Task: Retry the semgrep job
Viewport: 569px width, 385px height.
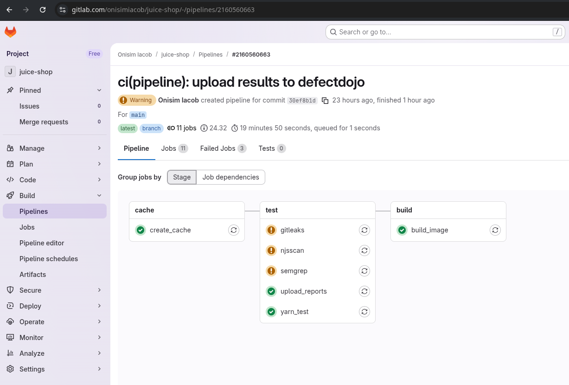Action: click(364, 271)
